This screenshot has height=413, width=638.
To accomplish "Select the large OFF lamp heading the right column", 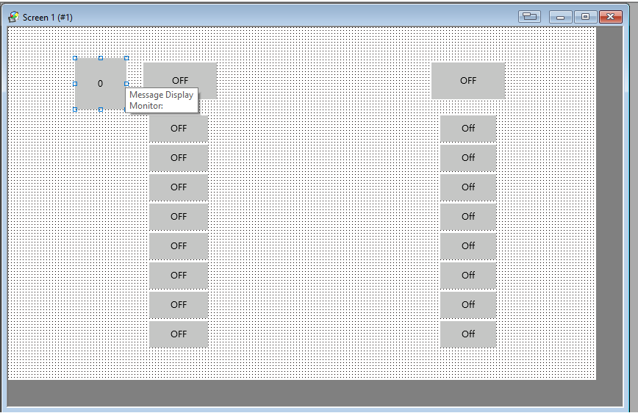I will pos(468,81).
